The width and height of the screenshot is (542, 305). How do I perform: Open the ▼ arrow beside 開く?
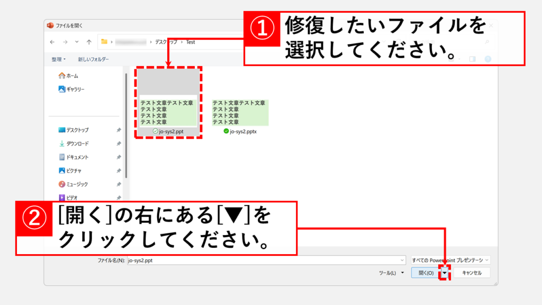[445, 273]
